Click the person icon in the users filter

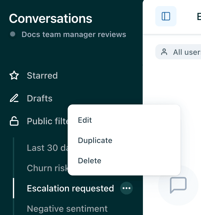point(165,52)
